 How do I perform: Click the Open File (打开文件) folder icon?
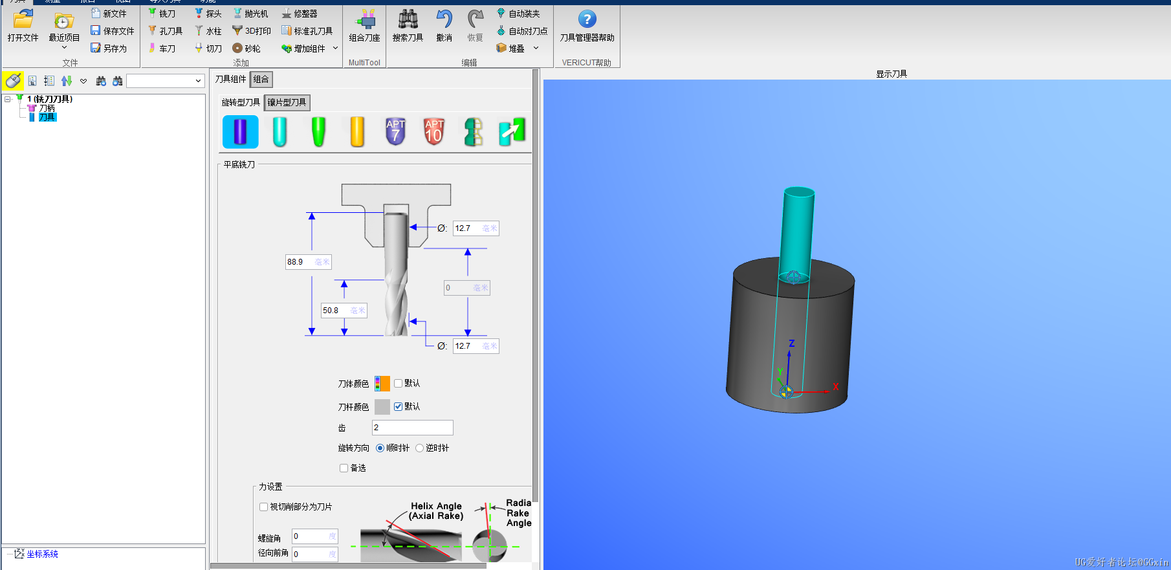pyautogui.click(x=23, y=19)
